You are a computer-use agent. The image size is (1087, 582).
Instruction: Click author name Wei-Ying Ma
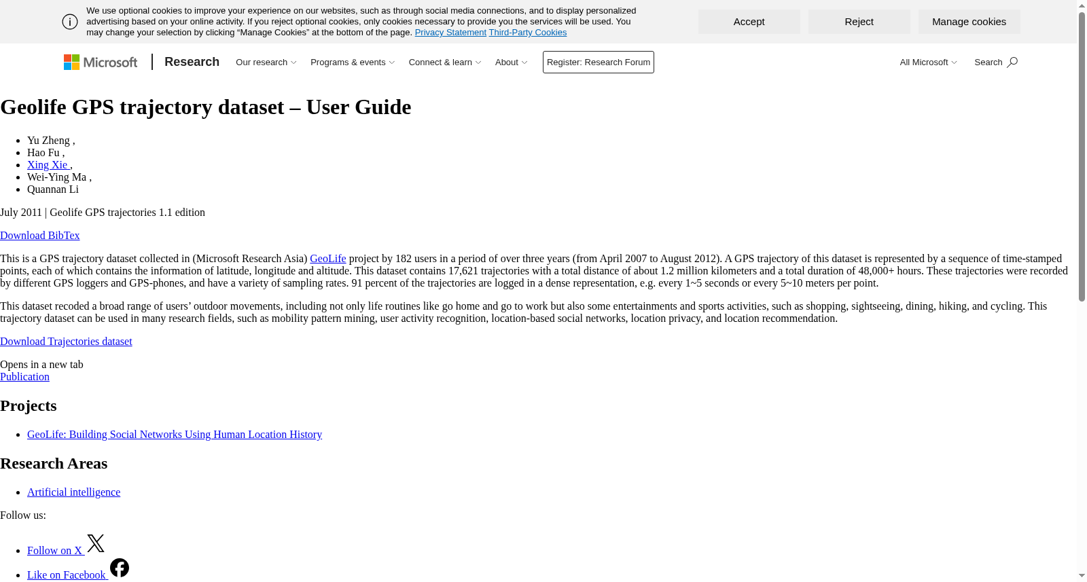pos(57,177)
